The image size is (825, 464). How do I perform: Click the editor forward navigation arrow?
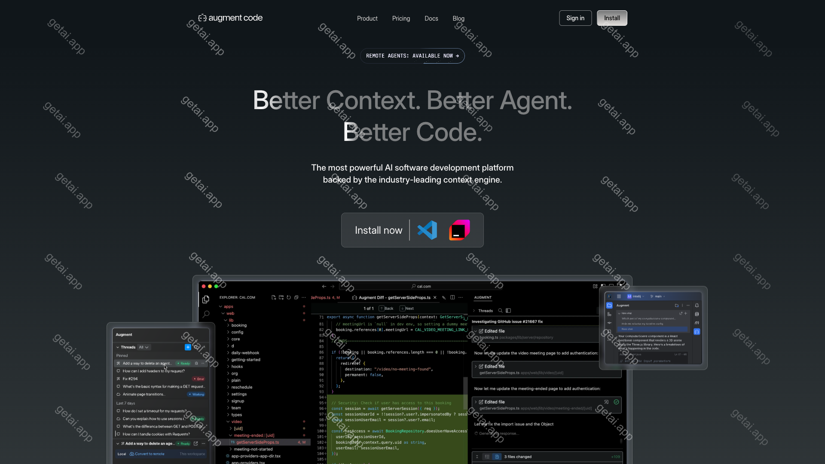point(332,286)
